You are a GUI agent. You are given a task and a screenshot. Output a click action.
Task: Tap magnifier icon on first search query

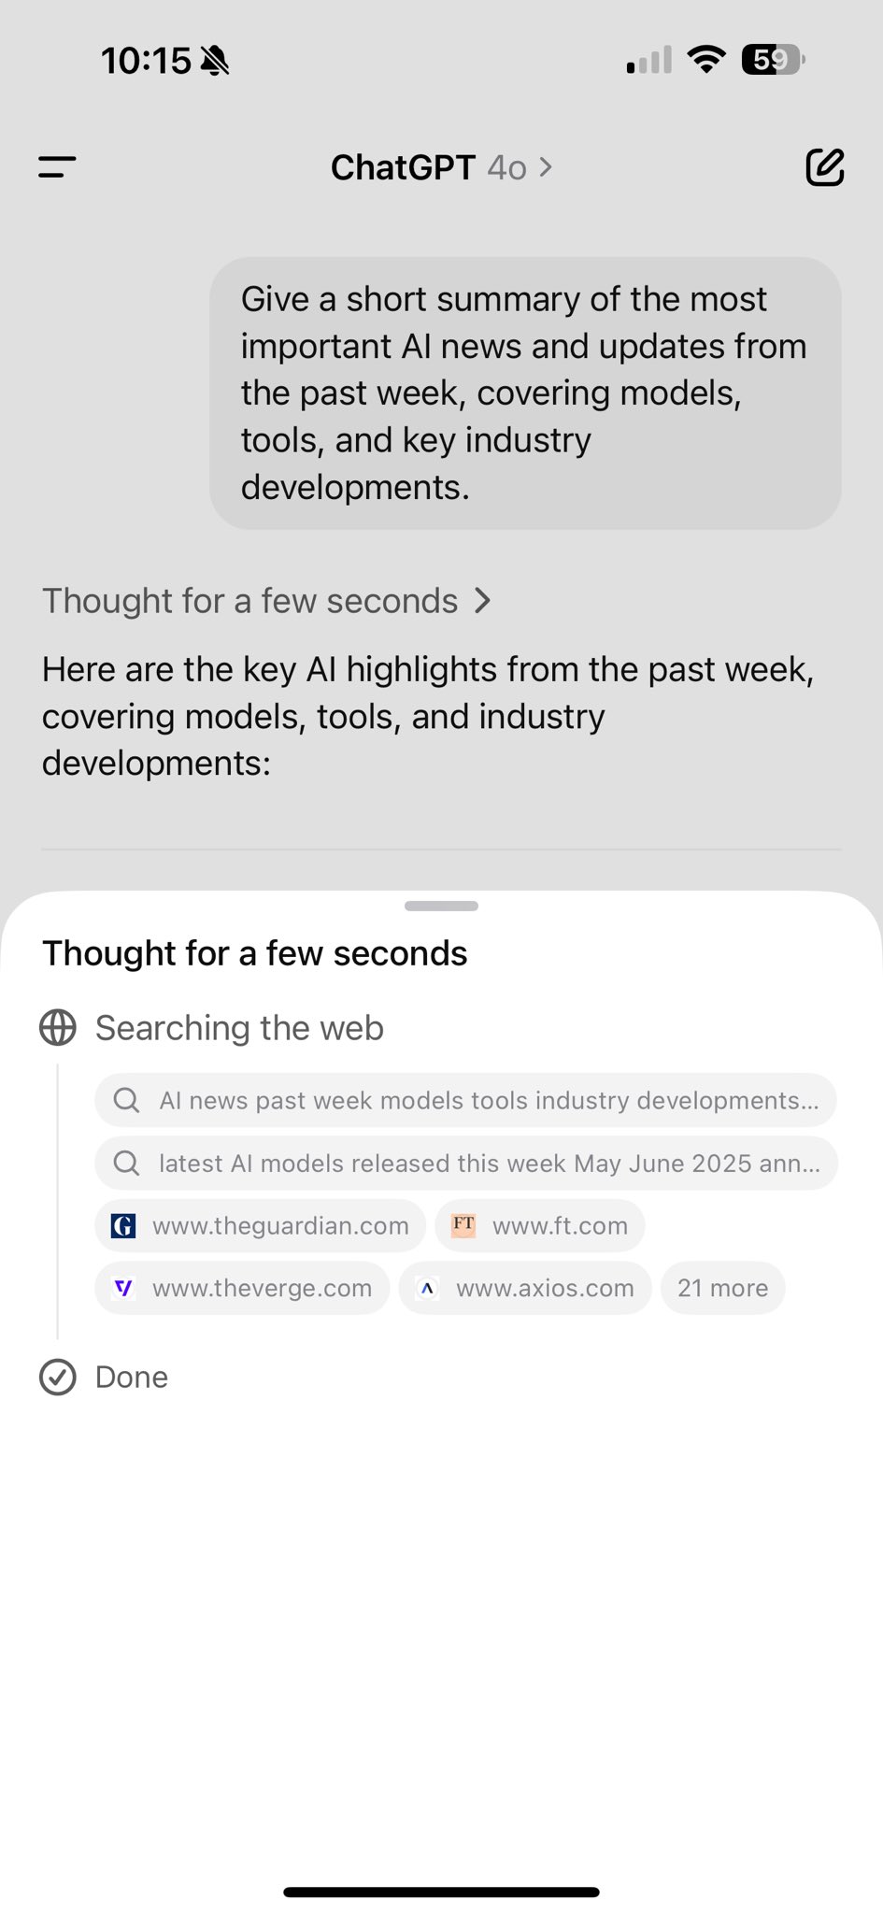[126, 1100]
